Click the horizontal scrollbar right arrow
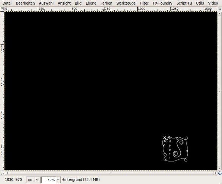This screenshot has width=222, height=184. pos(215,173)
